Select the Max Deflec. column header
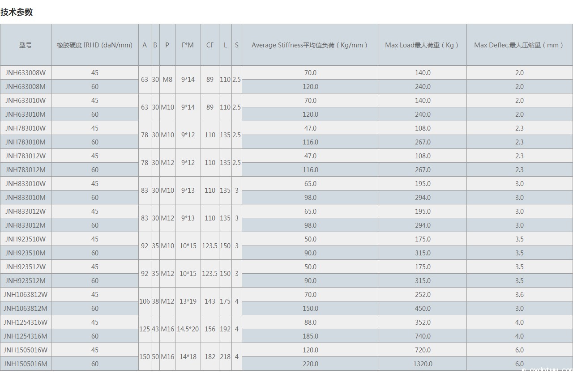 pos(519,45)
